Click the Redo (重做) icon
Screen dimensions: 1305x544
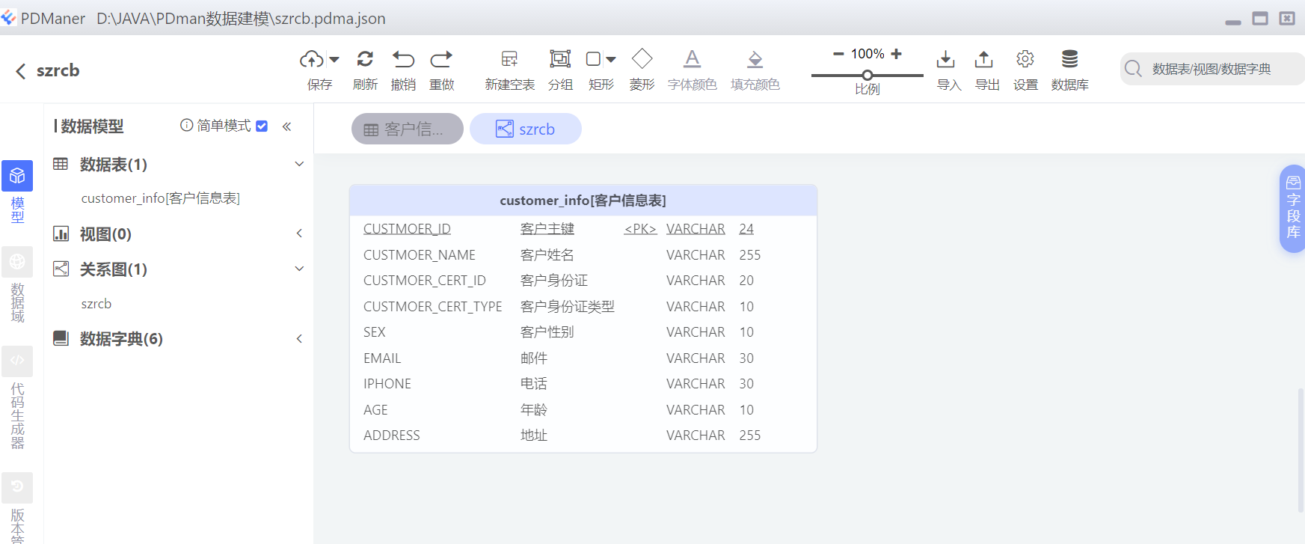441,59
